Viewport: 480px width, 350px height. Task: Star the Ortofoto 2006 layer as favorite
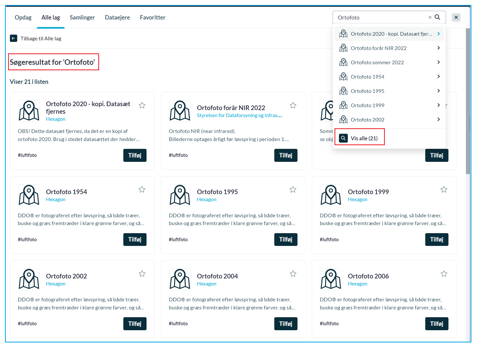coord(444,274)
